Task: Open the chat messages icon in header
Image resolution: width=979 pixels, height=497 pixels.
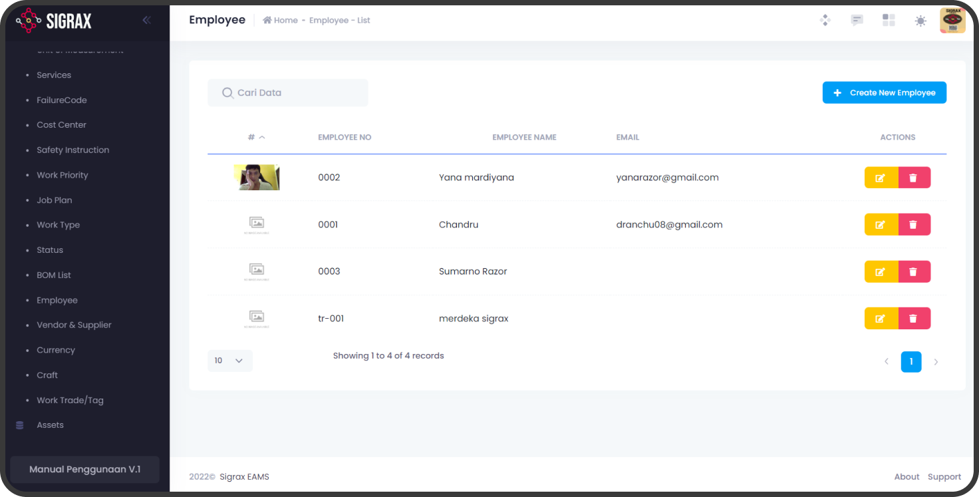Action: pyautogui.click(x=857, y=21)
